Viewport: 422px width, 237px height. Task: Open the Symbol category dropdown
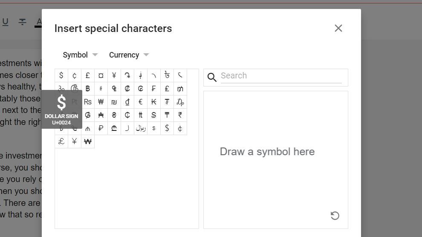tap(80, 55)
